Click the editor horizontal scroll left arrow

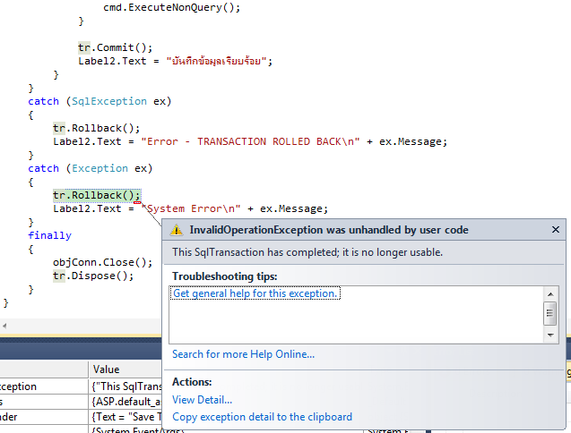coord(4,326)
